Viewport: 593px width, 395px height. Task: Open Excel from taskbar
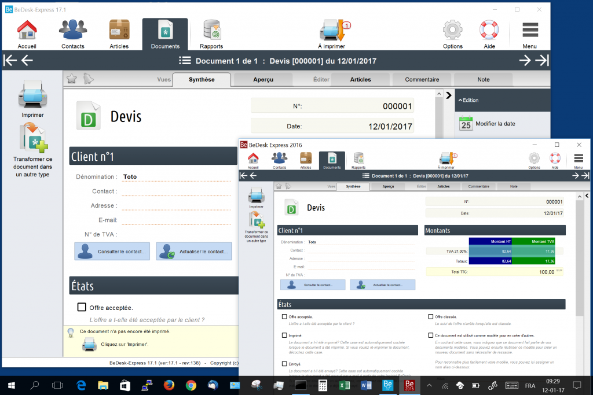tap(345, 386)
